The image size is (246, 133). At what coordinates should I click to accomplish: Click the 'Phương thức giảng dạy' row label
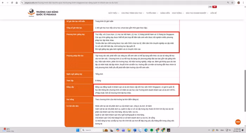click(76, 34)
